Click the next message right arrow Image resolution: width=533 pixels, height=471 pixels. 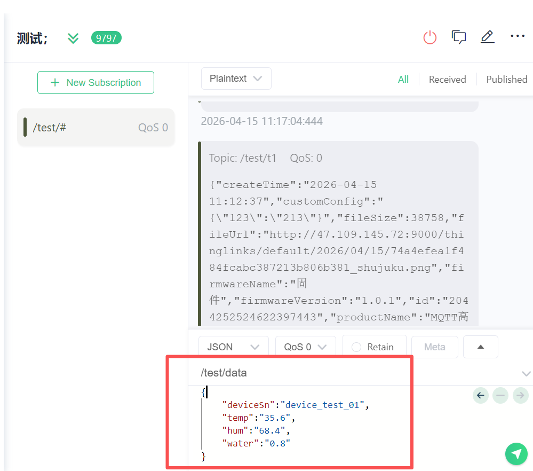[x=520, y=395]
